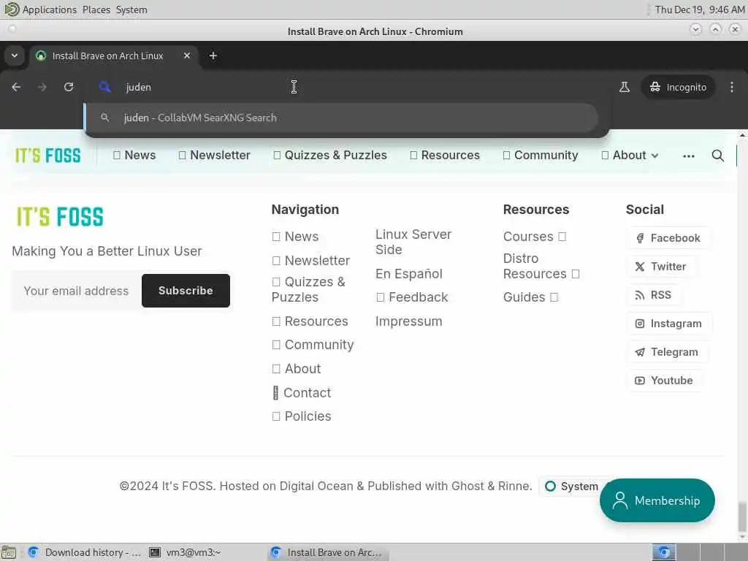Open the footer About link
The image size is (748, 561).
297,369
